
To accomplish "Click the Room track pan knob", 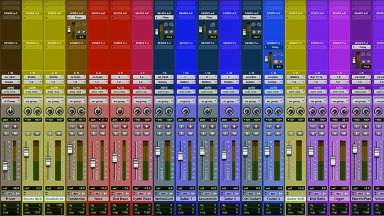I will pos(10,112).
